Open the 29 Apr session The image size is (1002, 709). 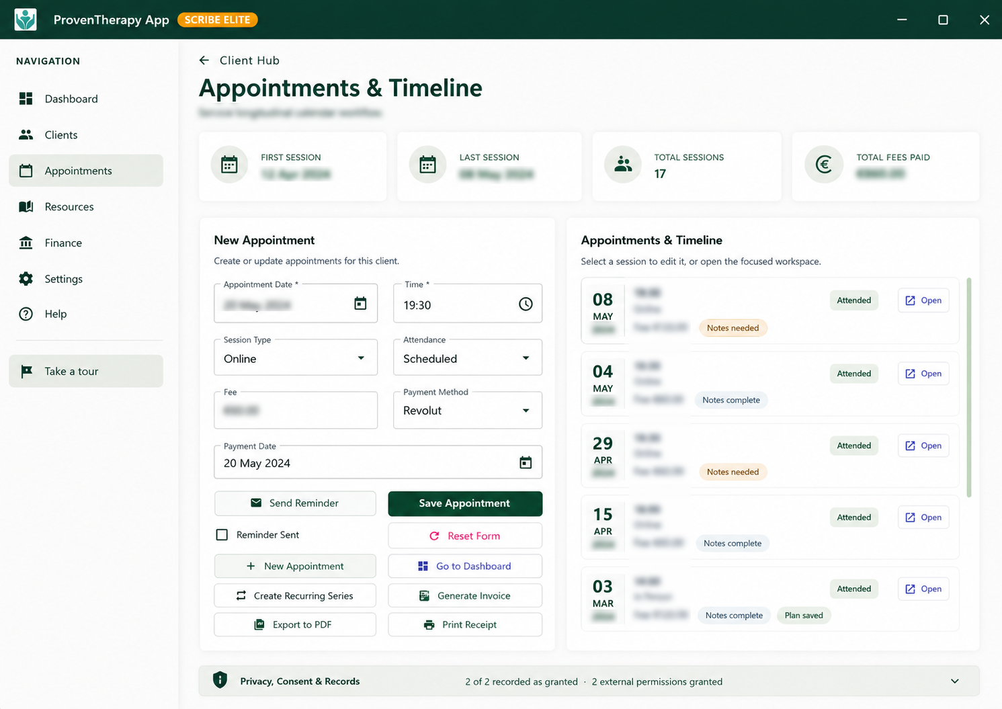coord(923,446)
